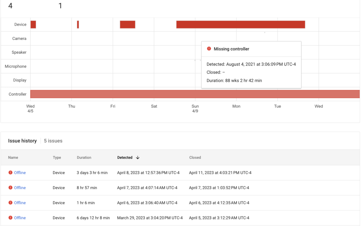The image size is (361, 226).
Task: Open the Offline issue detected March 29
Action: click(x=20, y=218)
